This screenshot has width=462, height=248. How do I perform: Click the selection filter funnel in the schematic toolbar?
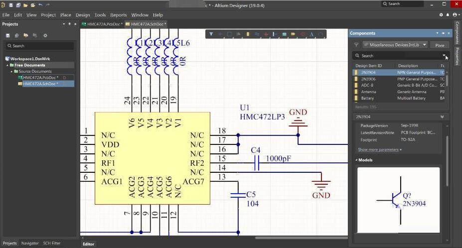(211, 34)
